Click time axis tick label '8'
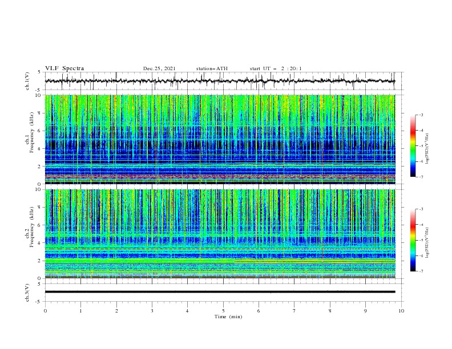Image resolution: width=452 pixels, height=349 pixels. coord(330,311)
